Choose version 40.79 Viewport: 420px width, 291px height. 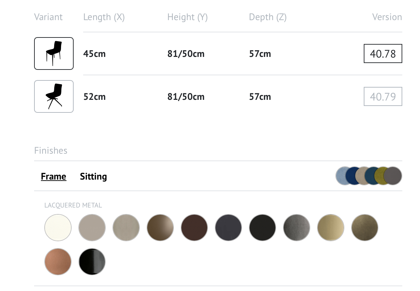(383, 96)
